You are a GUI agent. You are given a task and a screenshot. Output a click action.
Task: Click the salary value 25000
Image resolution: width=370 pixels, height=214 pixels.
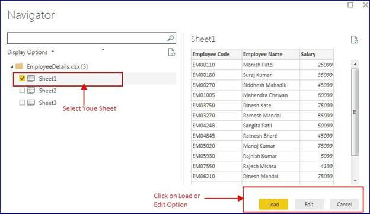coord(325,65)
